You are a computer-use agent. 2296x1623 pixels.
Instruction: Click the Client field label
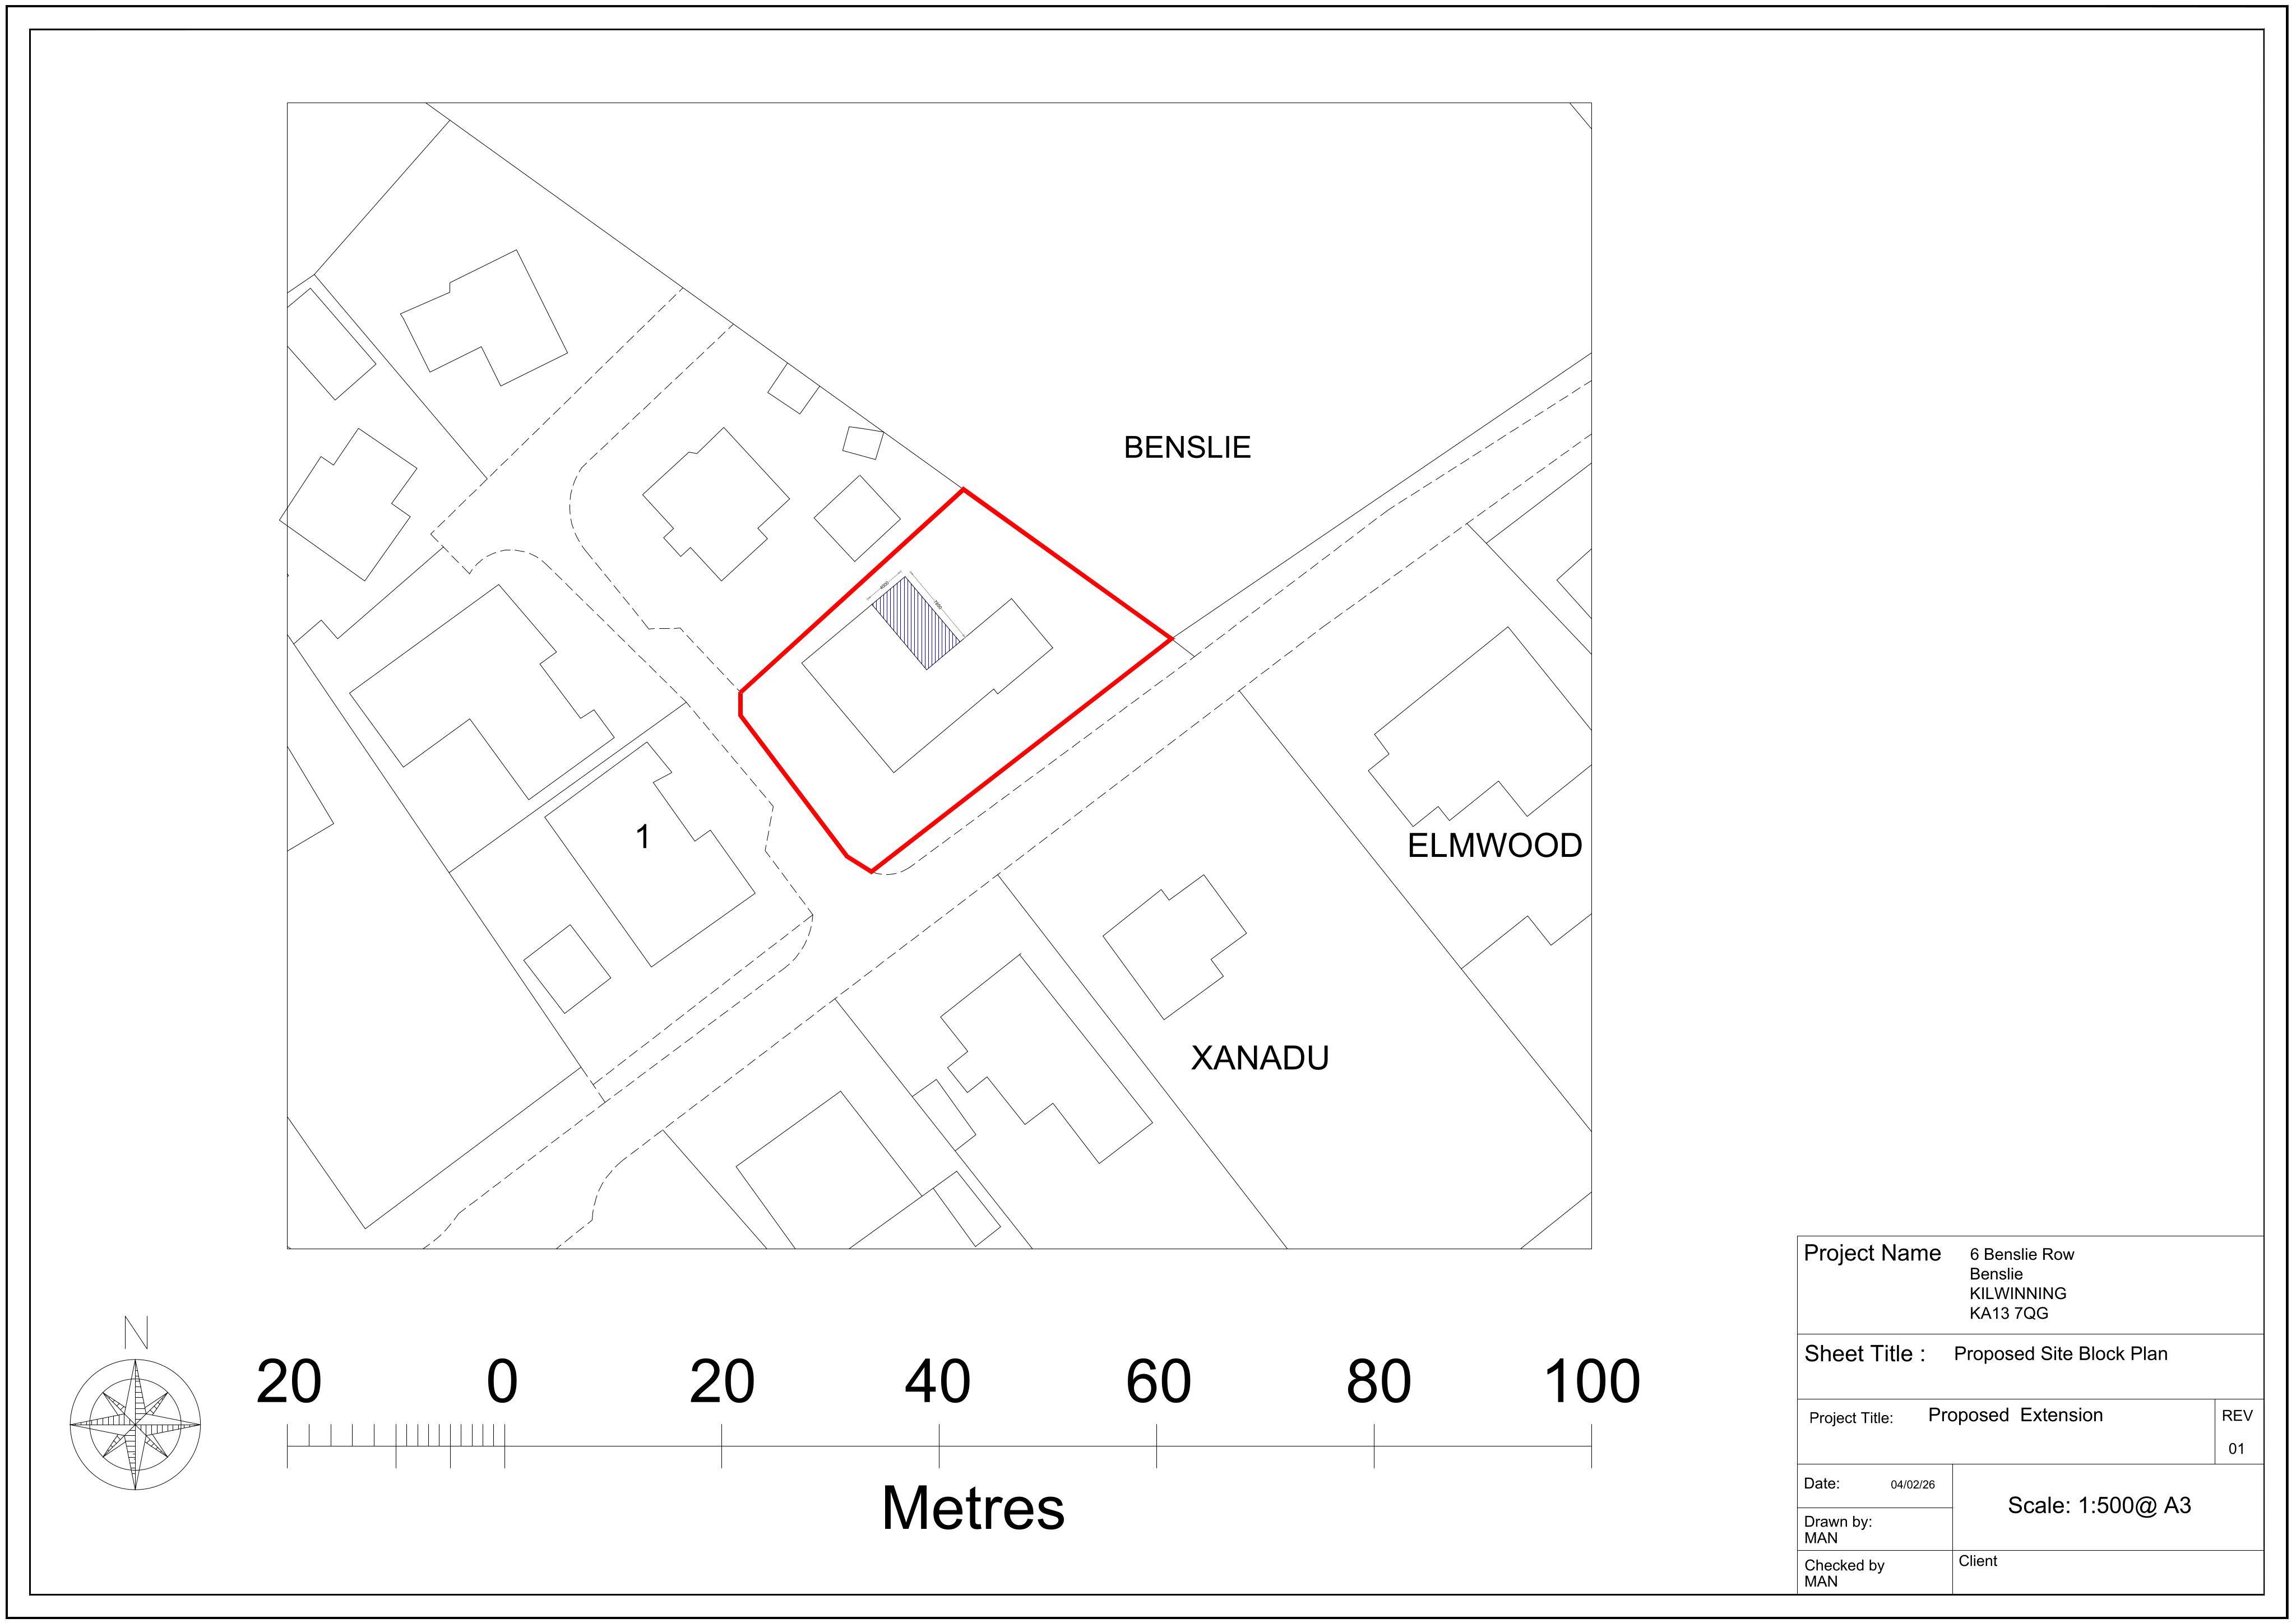click(x=1978, y=1561)
